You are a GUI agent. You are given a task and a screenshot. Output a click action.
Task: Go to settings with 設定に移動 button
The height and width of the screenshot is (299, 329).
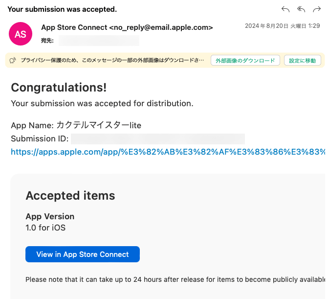tap(302, 61)
